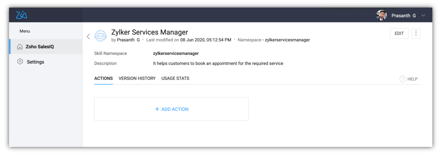This screenshot has height=155, width=442.
Task: Click the HELP question mark icon
Action: coord(403,79)
